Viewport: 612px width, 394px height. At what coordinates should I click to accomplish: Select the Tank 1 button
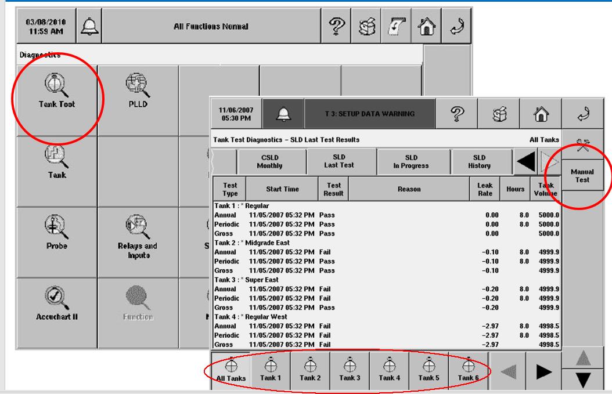tap(270, 369)
